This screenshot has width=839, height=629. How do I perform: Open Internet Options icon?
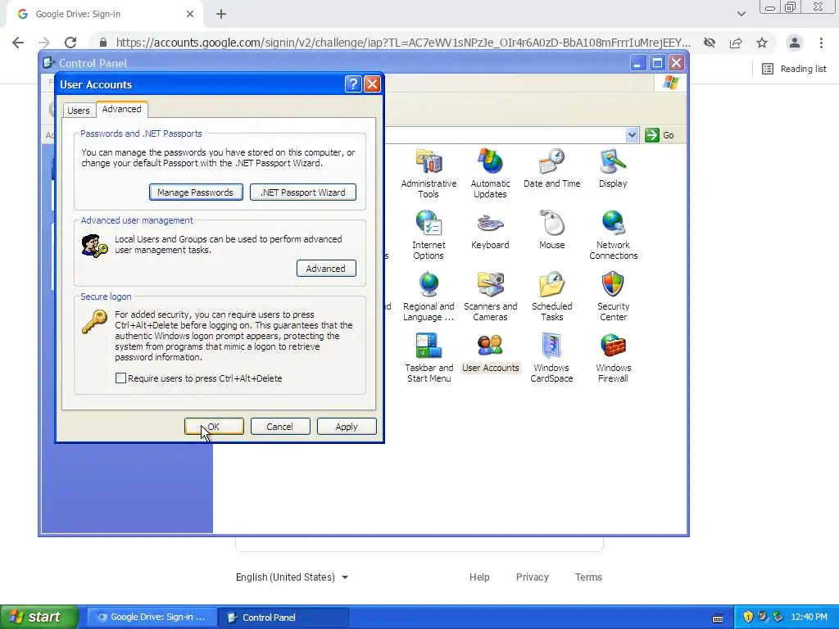[429, 235]
